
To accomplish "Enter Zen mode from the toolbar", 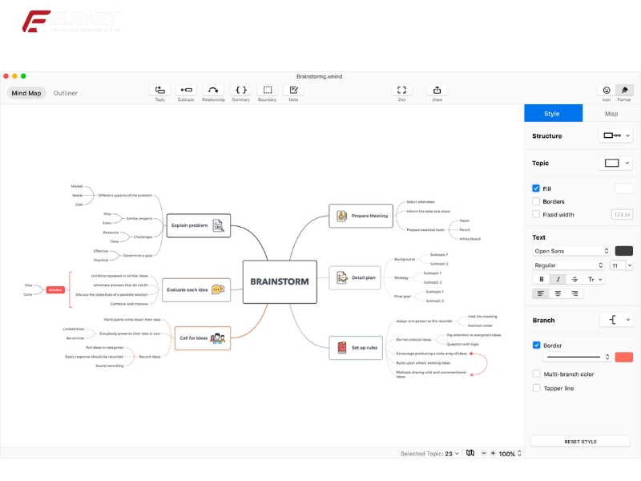I will [401, 91].
